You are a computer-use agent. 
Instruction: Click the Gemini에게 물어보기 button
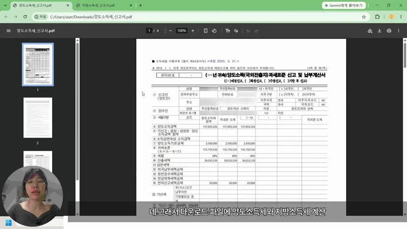[344, 5]
